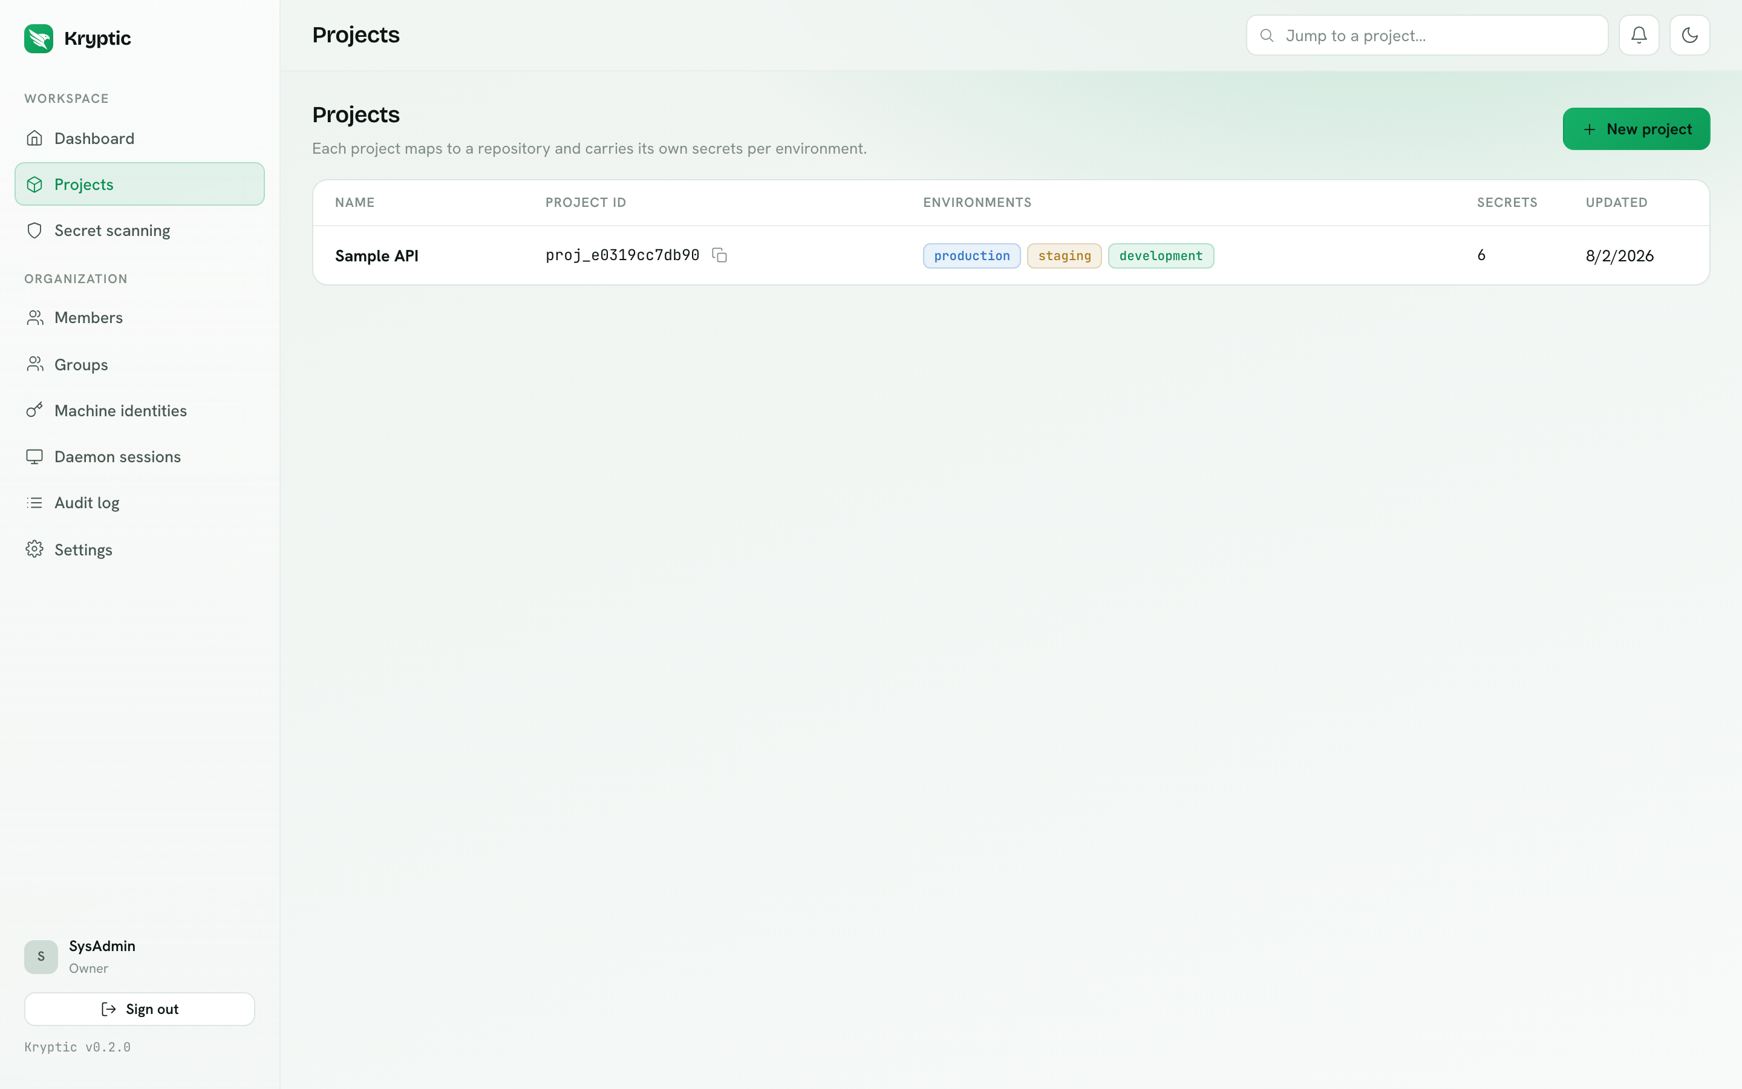Toggle dark mode moon icon
The height and width of the screenshot is (1089, 1742).
1689,35
